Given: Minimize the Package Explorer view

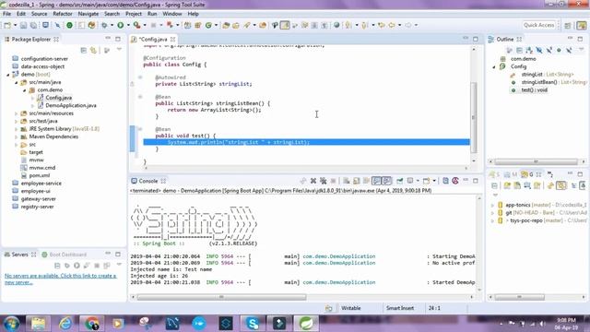Looking at the screenshot, I should point(108,39).
